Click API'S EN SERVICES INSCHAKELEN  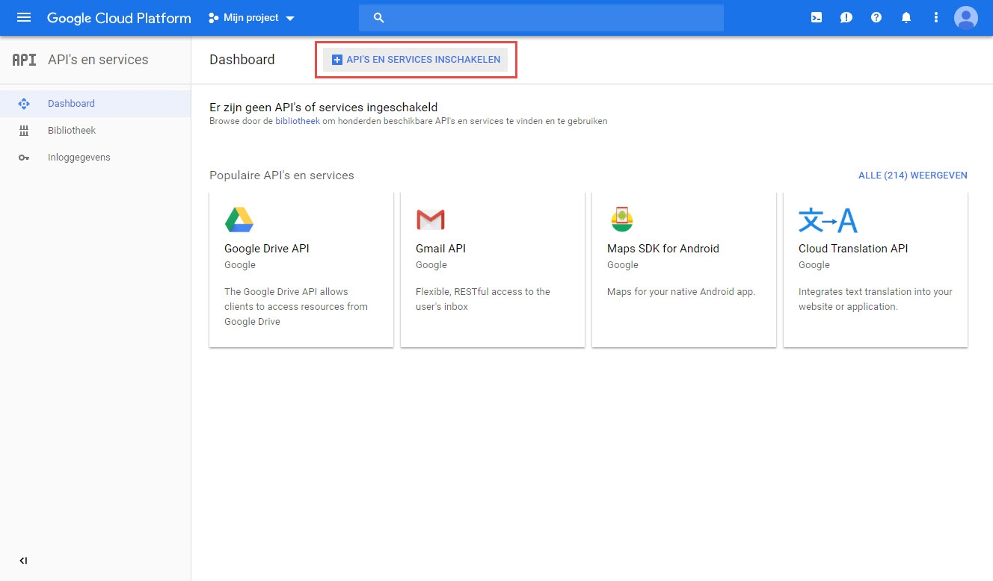pyautogui.click(x=416, y=59)
